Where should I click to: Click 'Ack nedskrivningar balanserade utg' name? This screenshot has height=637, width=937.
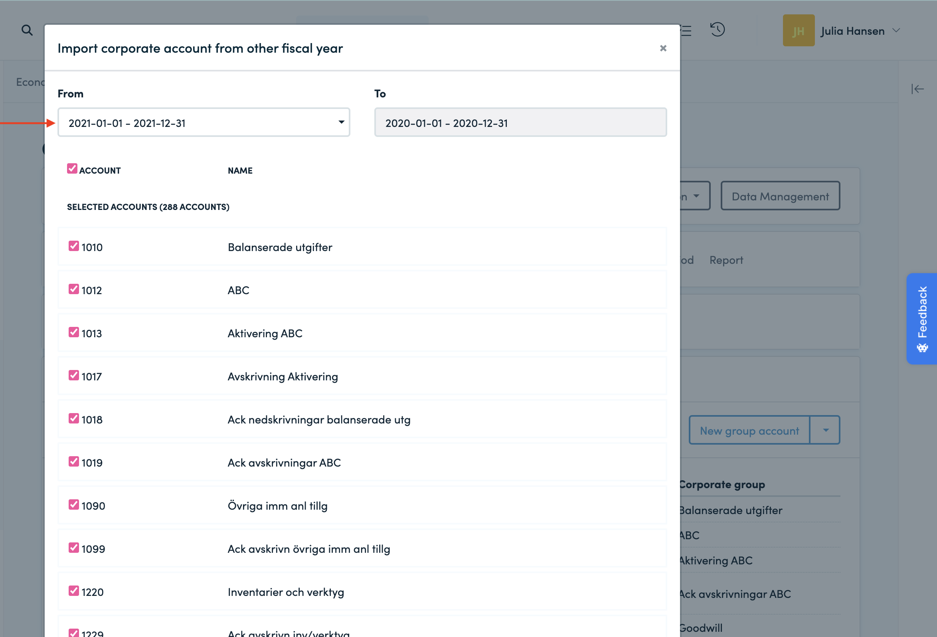point(319,420)
